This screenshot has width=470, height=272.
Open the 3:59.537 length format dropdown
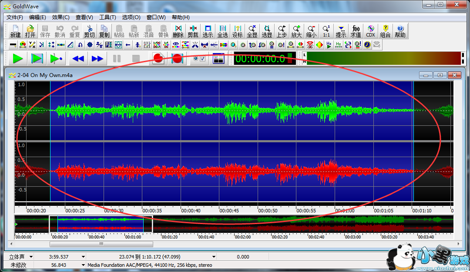(x=83, y=257)
